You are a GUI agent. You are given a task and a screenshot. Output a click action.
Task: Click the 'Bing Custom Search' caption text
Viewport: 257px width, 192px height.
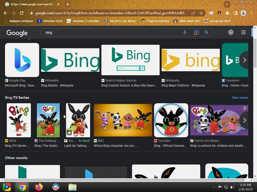[x=129, y=85]
